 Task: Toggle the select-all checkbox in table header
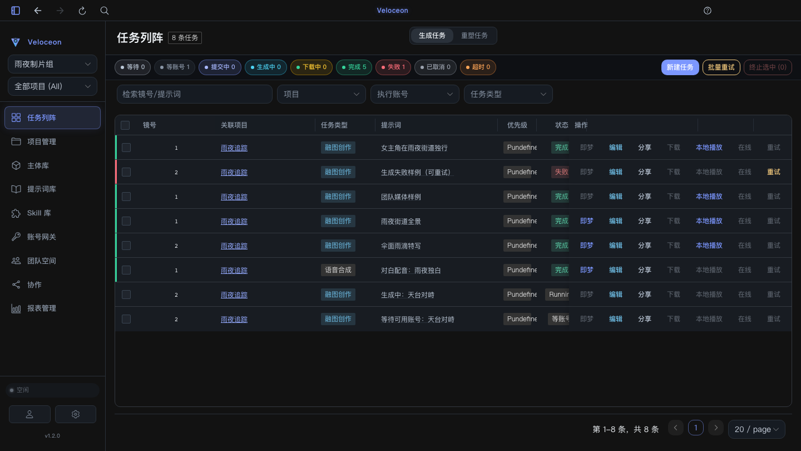[125, 125]
